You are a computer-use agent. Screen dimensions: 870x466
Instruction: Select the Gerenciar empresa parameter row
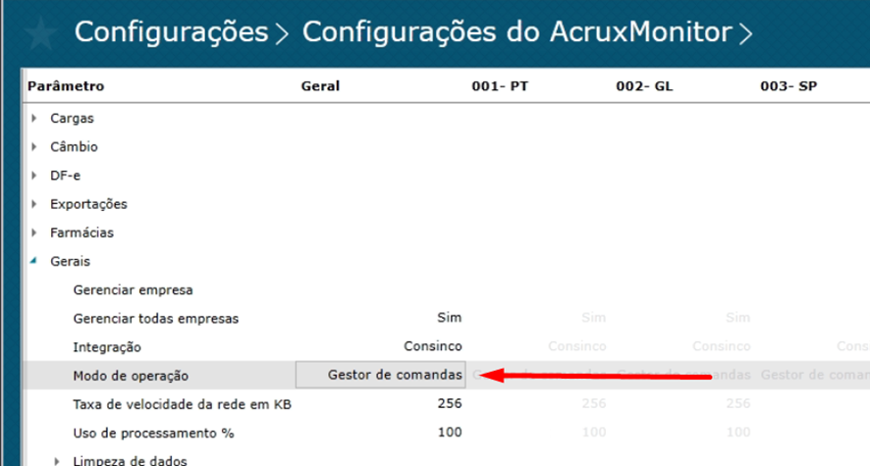click(x=134, y=289)
